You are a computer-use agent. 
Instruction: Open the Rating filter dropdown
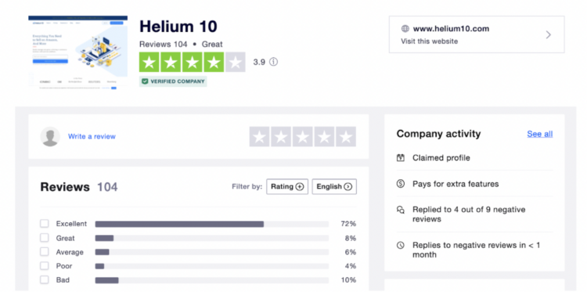coord(287,186)
